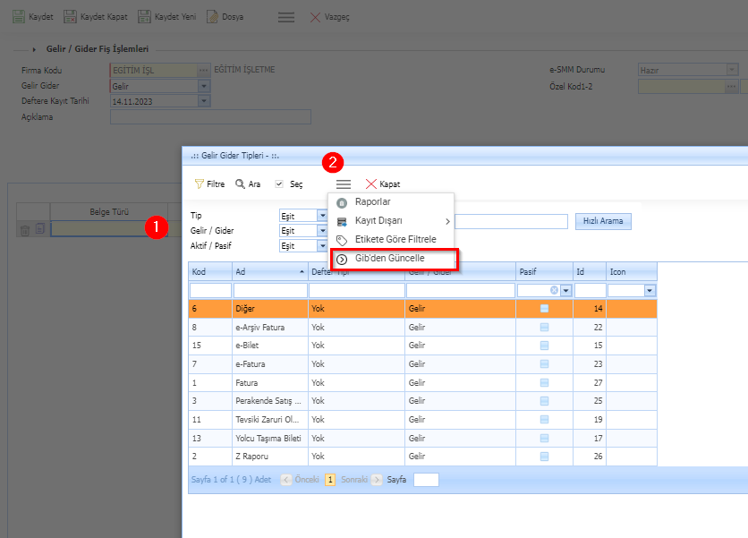Toggle Pasif checkbox for Tevsiki Zaruri row
Viewport: 748px width, 538px height.
coord(544,419)
